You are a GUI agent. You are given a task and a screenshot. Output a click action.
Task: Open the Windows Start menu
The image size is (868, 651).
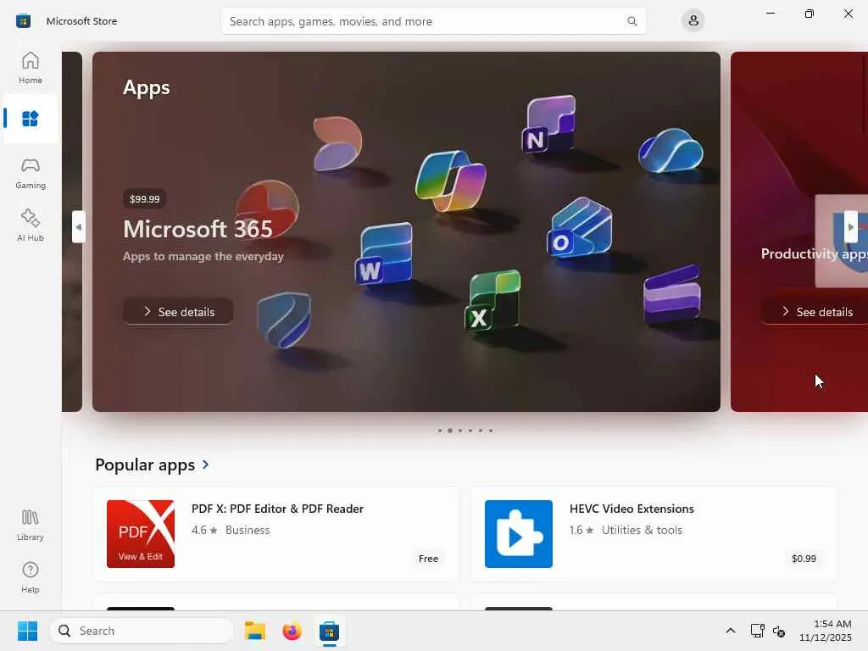tap(27, 631)
